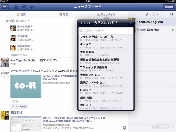
Task: Tap suggested friend photo with 共通の友達9人
Action: [13, 38]
